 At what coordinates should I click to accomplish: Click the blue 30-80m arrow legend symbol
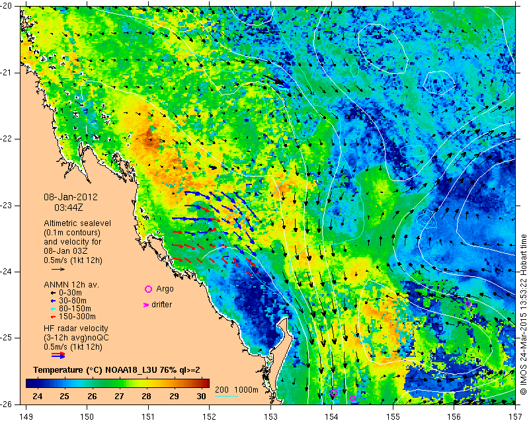(53, 301)
